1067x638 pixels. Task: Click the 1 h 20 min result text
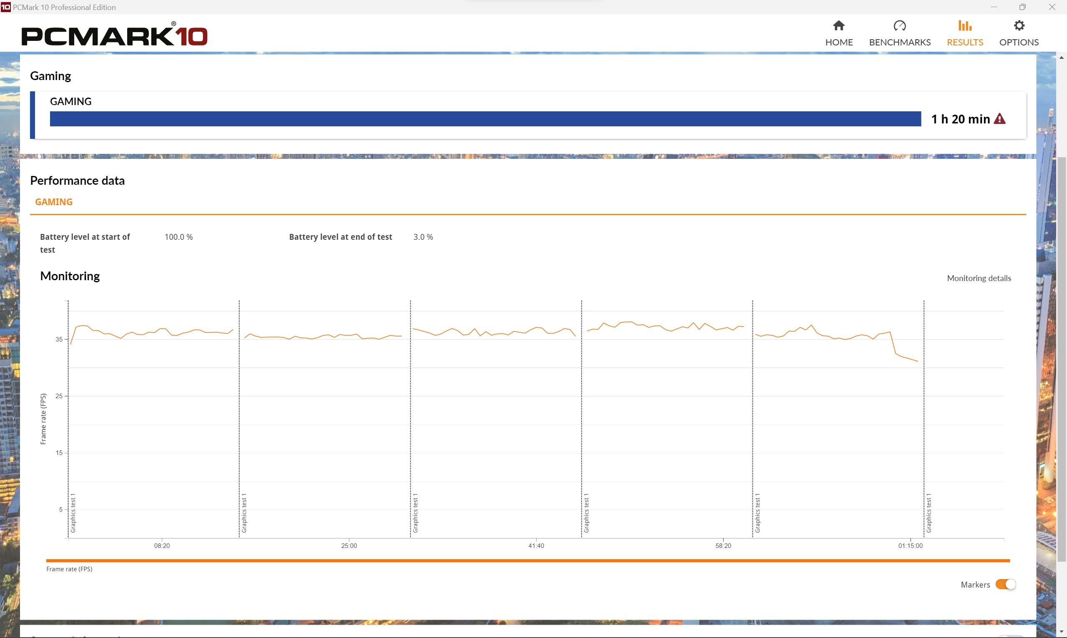coord(960,119)
